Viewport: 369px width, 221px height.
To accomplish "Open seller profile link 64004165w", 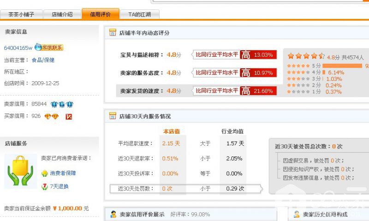I will coord(18,48).
